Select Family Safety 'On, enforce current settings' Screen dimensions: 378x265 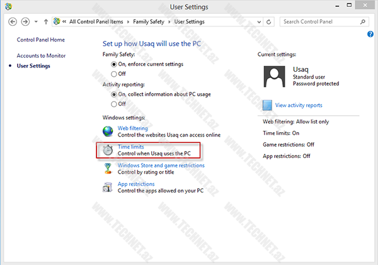114,64
